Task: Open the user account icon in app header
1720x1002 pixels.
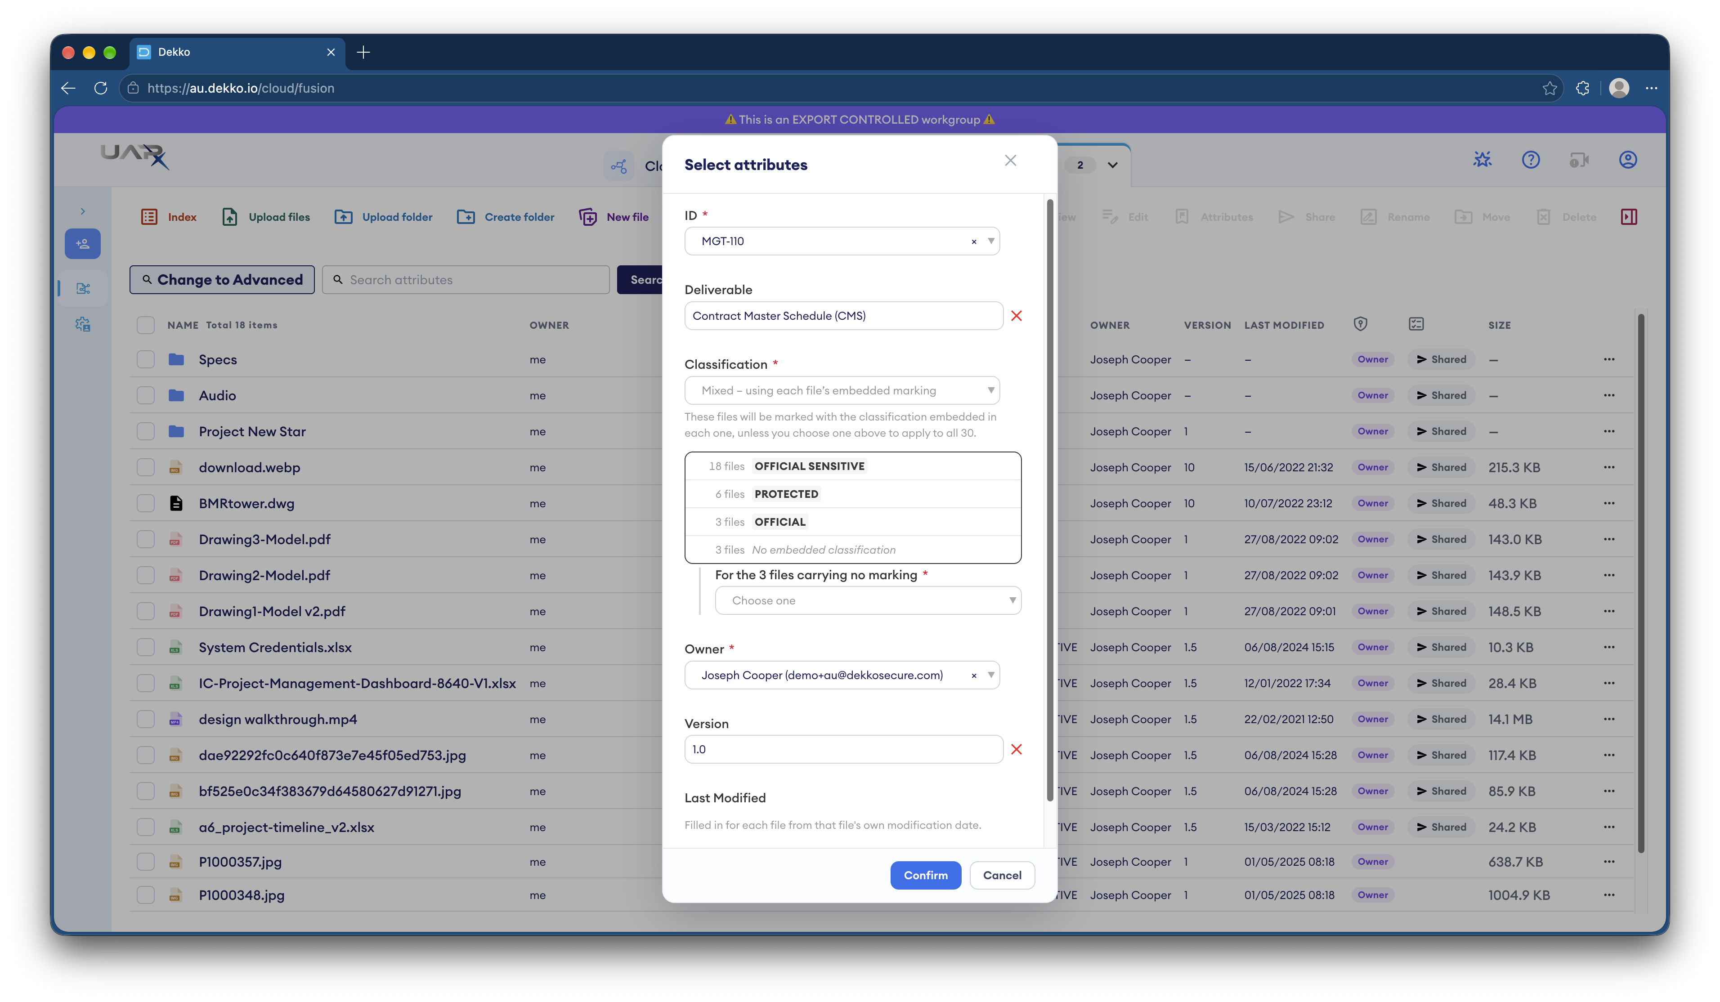Action: pos(1628,160)
